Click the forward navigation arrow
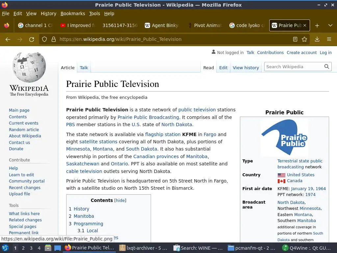 [x=20, y=40]
